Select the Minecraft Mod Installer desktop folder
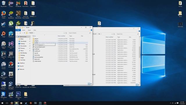Viewport: 186px width, 105px height. click(26, 15)
